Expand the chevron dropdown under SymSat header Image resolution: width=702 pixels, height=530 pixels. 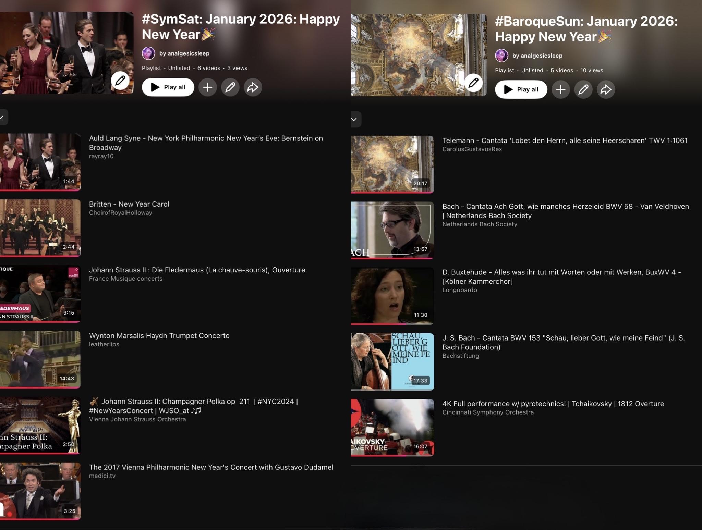point(3,117)
